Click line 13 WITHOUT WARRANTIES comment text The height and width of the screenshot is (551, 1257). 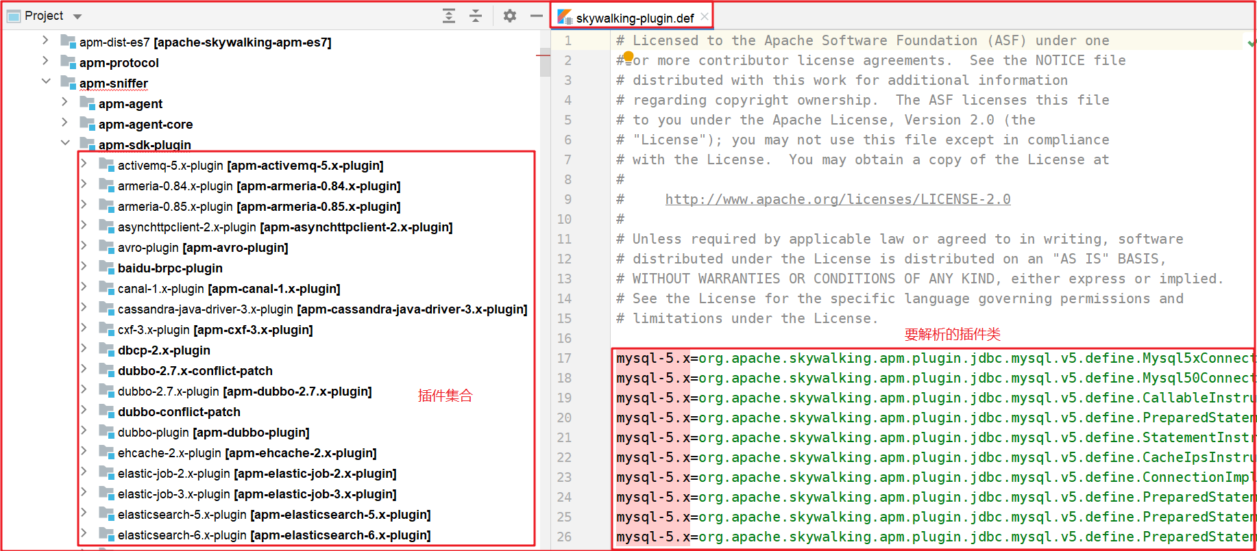919,279
